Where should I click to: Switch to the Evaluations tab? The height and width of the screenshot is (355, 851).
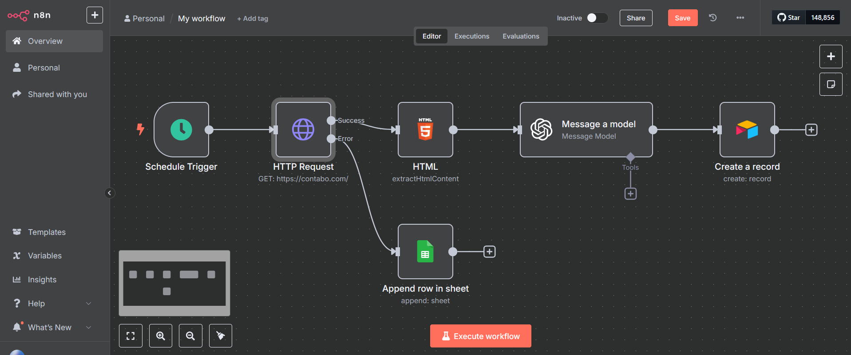point(521,36)
